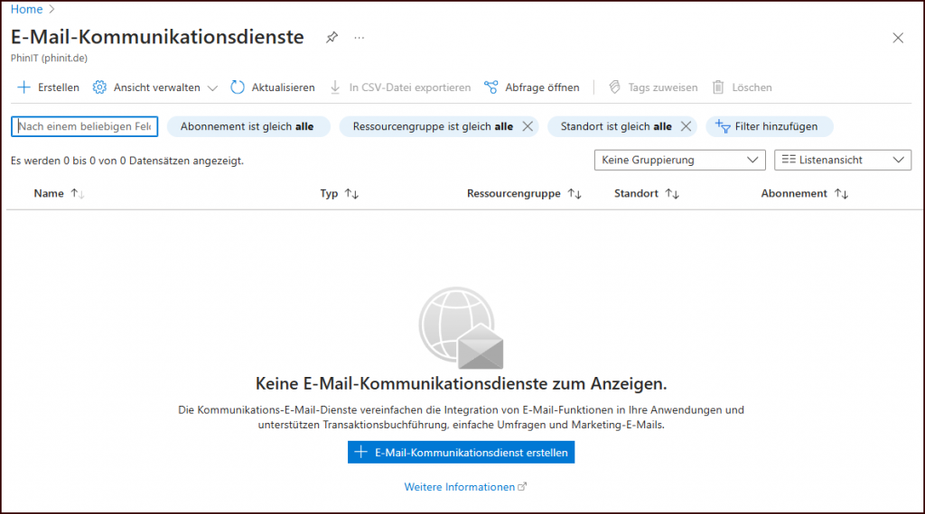Open the ellipsis more options menu
This screenshot has height=514, width=925.
360,38
